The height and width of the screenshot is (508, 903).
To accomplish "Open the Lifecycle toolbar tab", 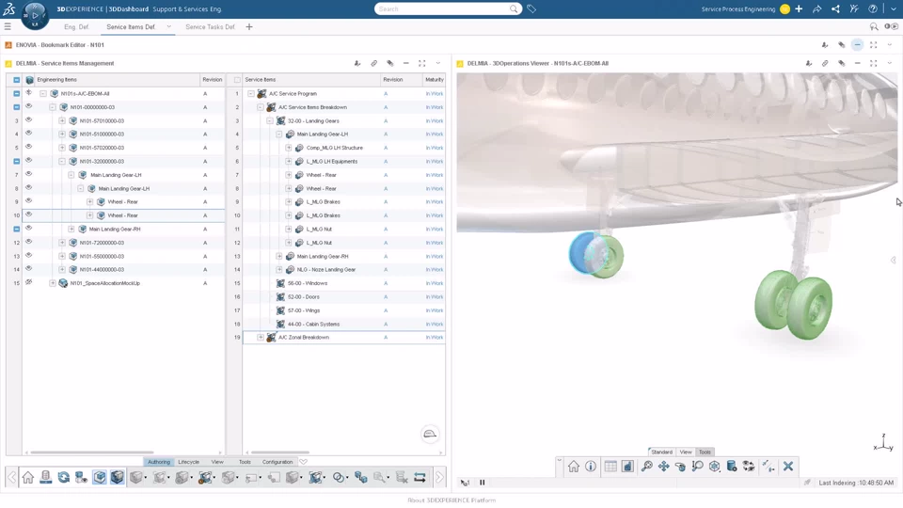I will (188, 462).
